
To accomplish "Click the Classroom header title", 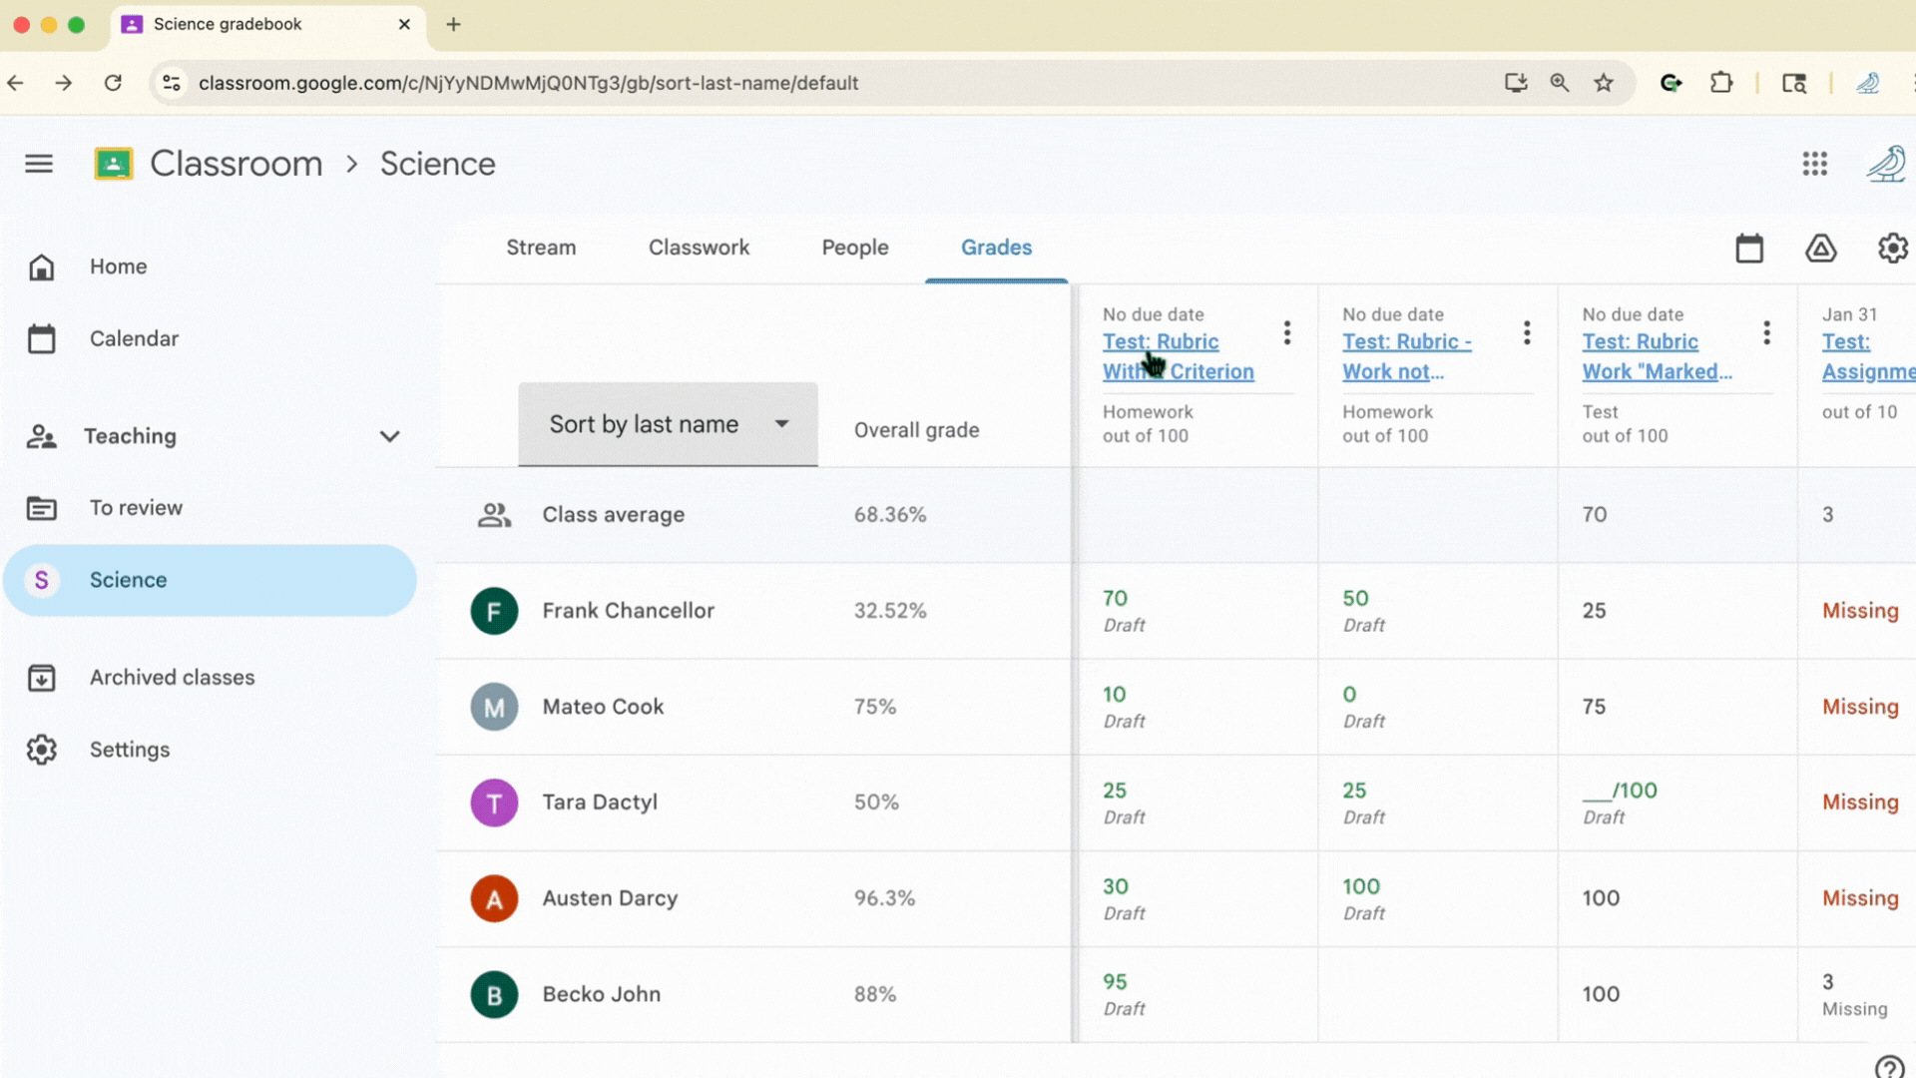I will point(237,164).
